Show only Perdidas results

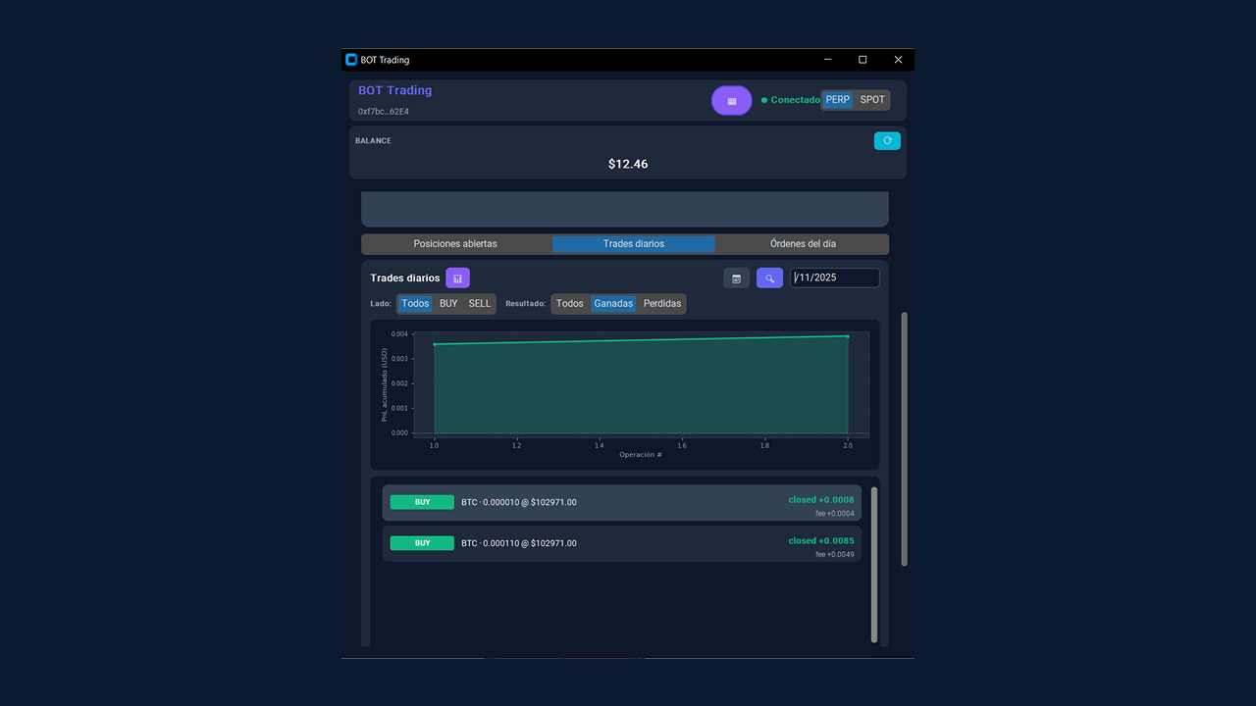[x=661, y=304]
